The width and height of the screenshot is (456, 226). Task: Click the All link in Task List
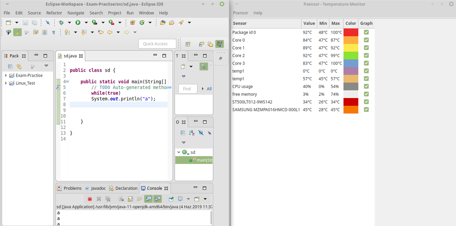pyautogui.click(x=209, y=89)
